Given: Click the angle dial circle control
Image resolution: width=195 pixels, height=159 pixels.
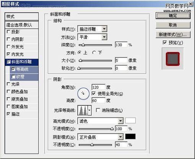Looking at the screenshot, I should (83, 93).
